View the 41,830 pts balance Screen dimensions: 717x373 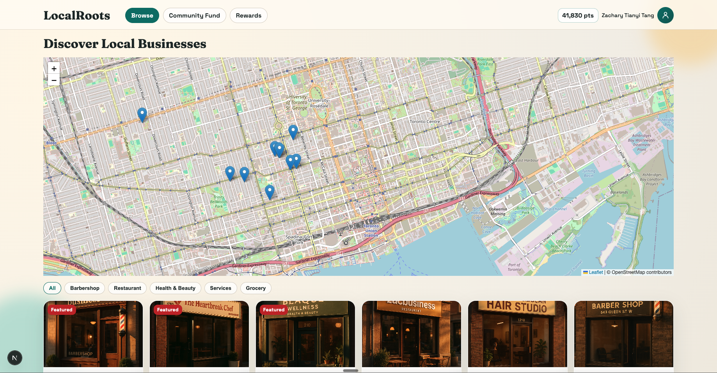tap(578, 16)
